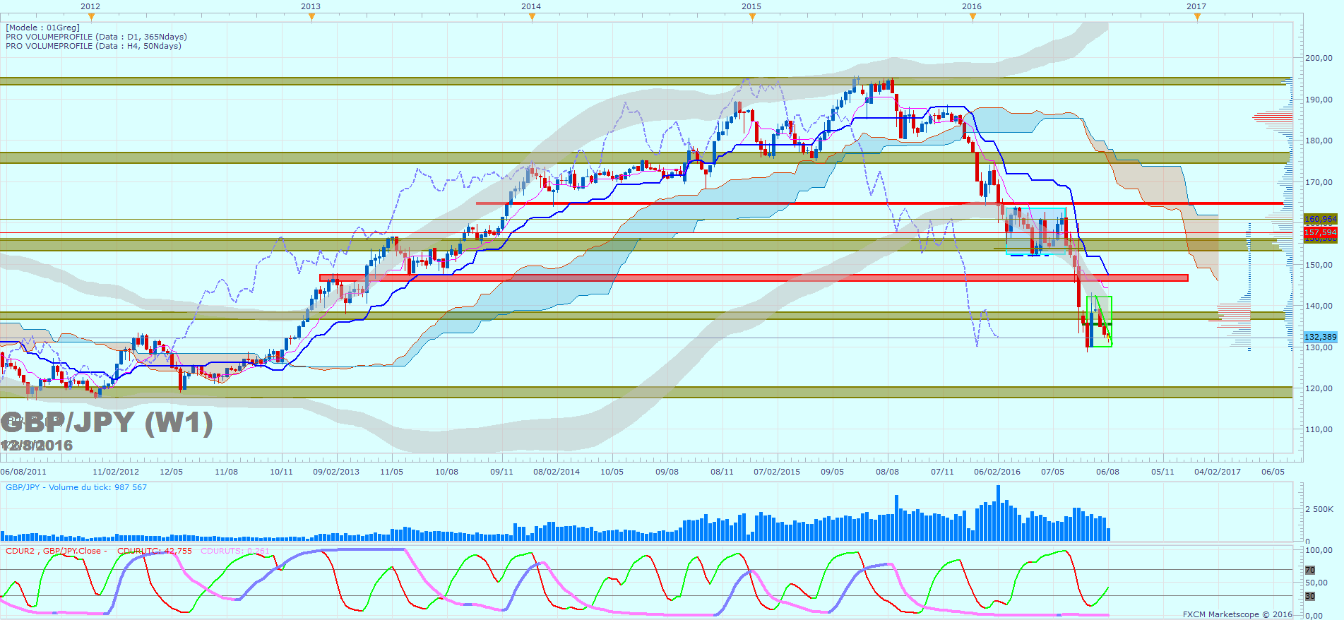
Task: Click the 04/02/2017 date label
Action: point(1218,472)
